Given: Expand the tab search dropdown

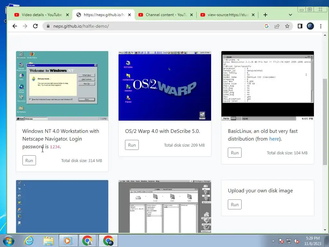Looking at the screenshot, I should tap(290, 15).
